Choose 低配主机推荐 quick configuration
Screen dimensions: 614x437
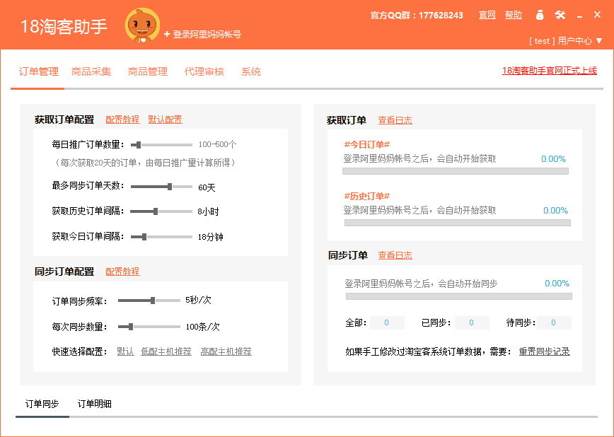coord(166,351)
